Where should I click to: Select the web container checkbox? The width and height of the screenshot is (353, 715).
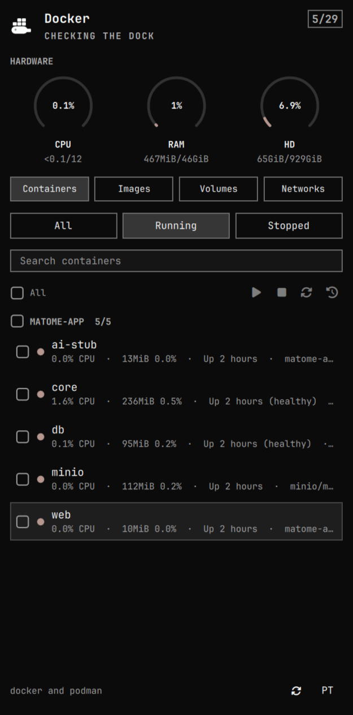coord(23,522)
